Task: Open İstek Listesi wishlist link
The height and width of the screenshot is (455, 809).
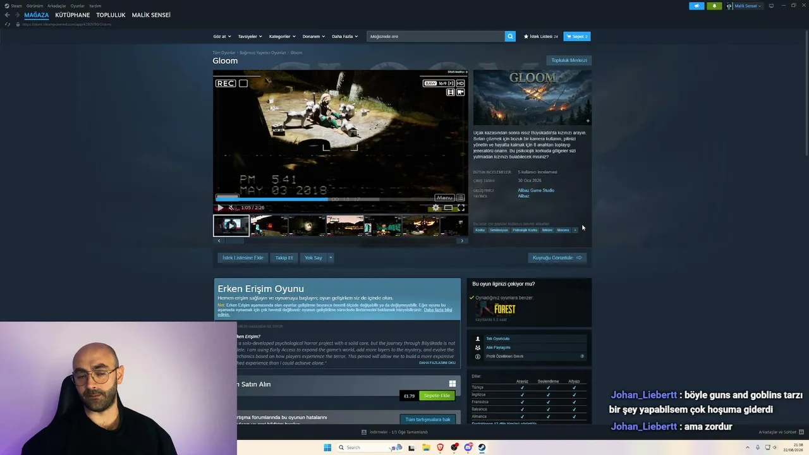Action: [x=541, y=36]
